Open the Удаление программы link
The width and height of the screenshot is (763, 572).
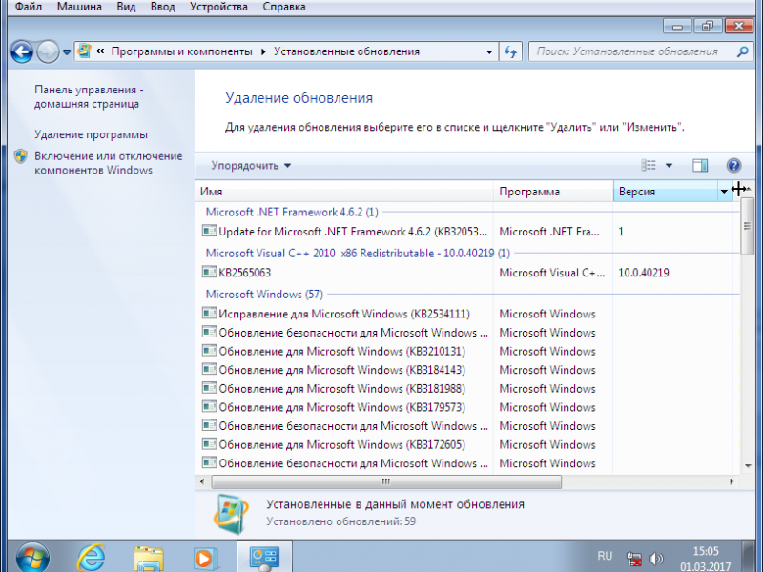pos(91,134)
